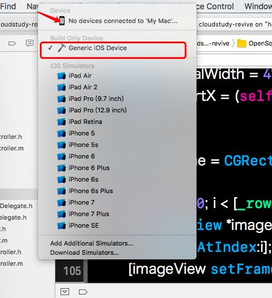
Task: Click the setFrame code on line 105
Action: coord(241,269)
